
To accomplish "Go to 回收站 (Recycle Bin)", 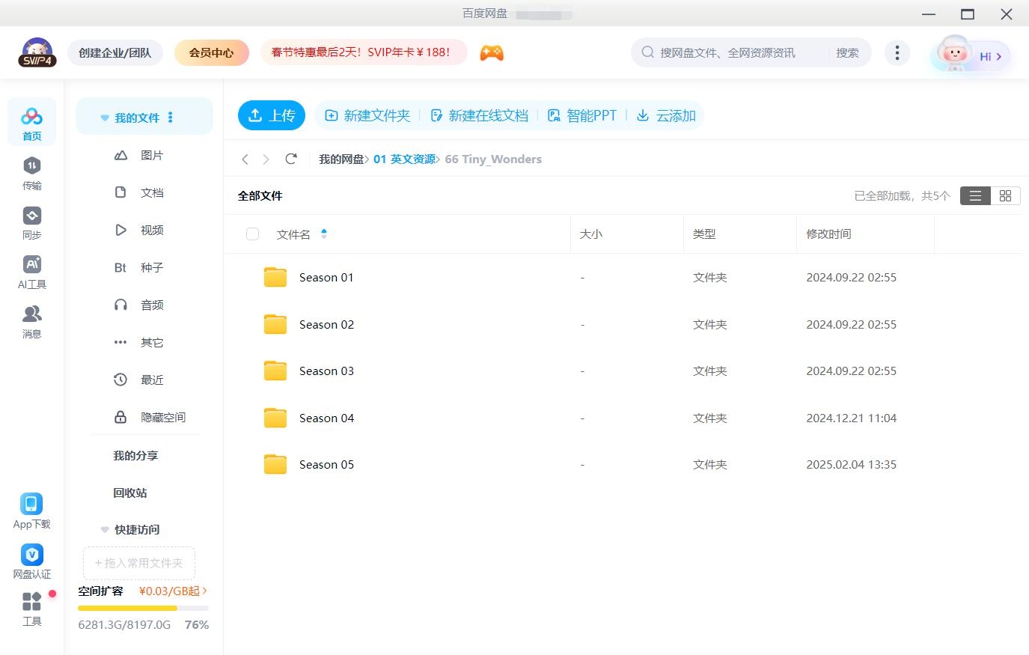I will tap(129, 493).
